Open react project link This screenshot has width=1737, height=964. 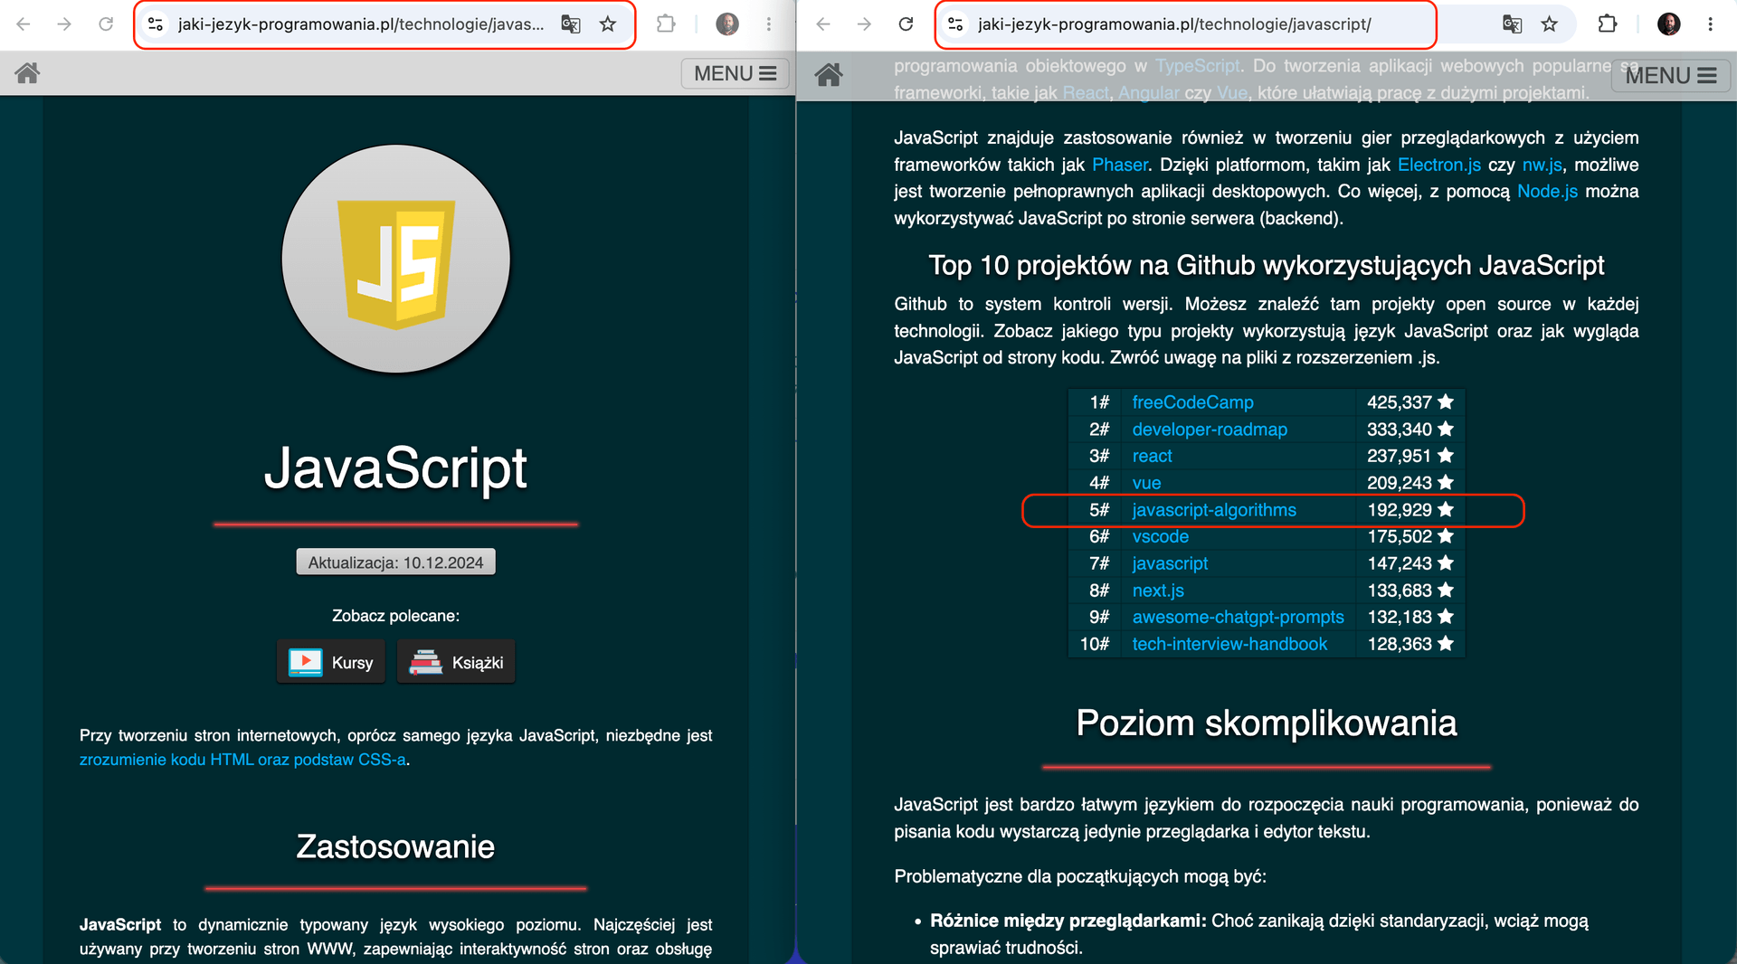(x=1152, y=456)
